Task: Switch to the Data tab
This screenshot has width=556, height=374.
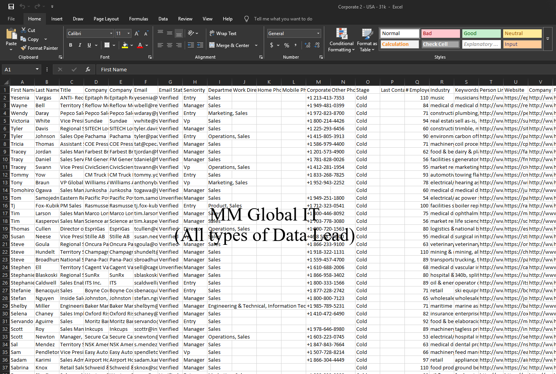Action: 163,19
